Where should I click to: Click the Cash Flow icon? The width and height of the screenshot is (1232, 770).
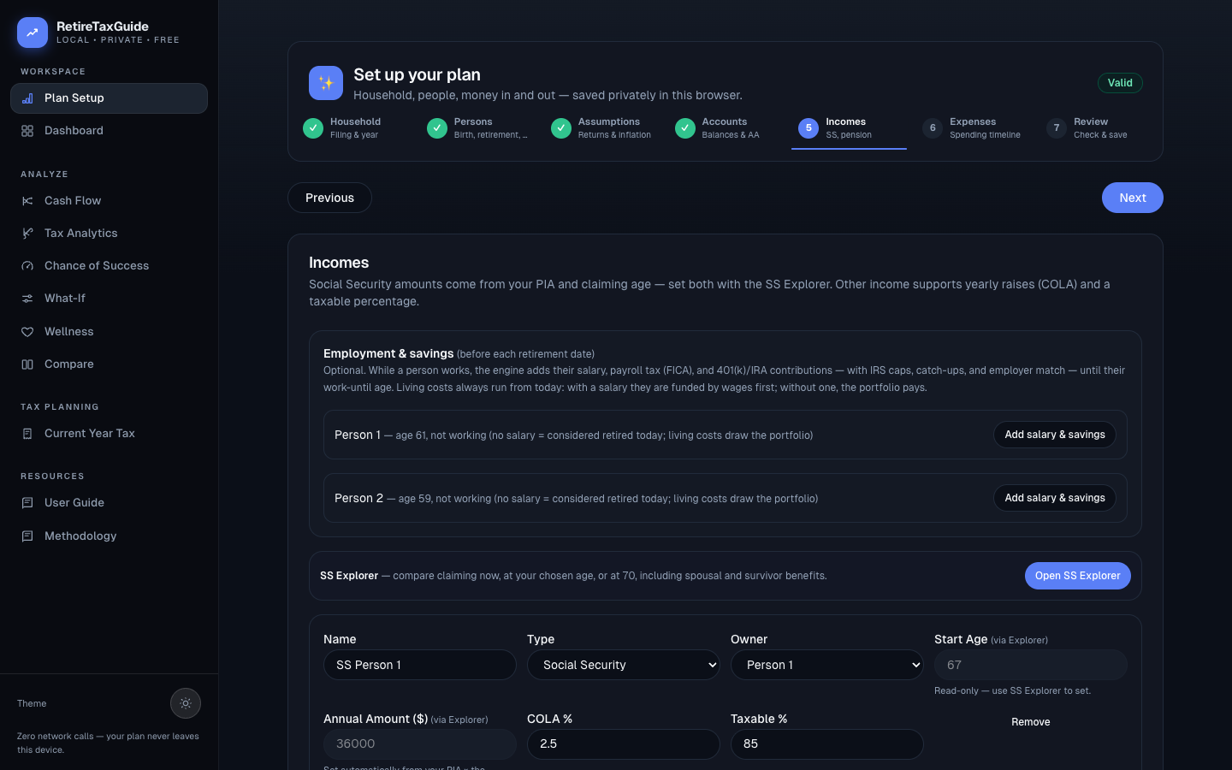pyautogui.click(x=27, y=201)
